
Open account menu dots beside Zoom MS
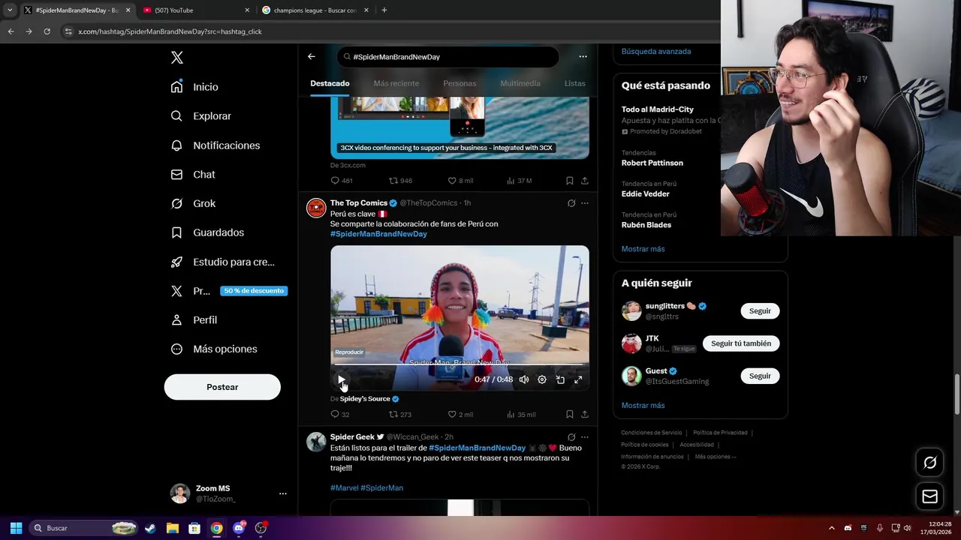click(x=283, y=493)
